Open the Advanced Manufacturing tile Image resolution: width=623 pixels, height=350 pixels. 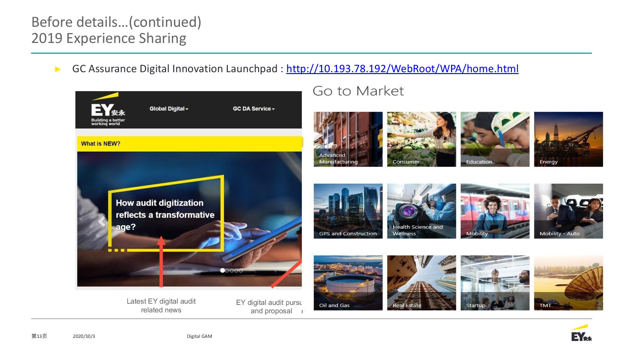(348, 139)
